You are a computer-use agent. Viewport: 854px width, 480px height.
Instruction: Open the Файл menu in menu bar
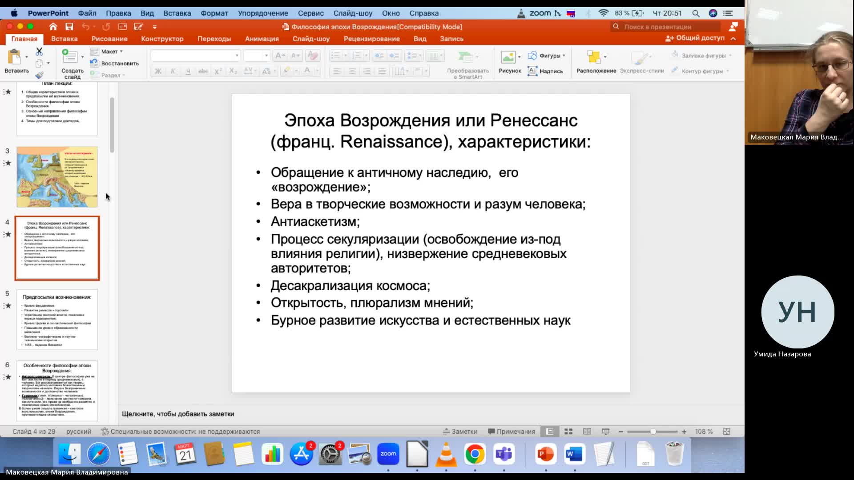point(87,13)
